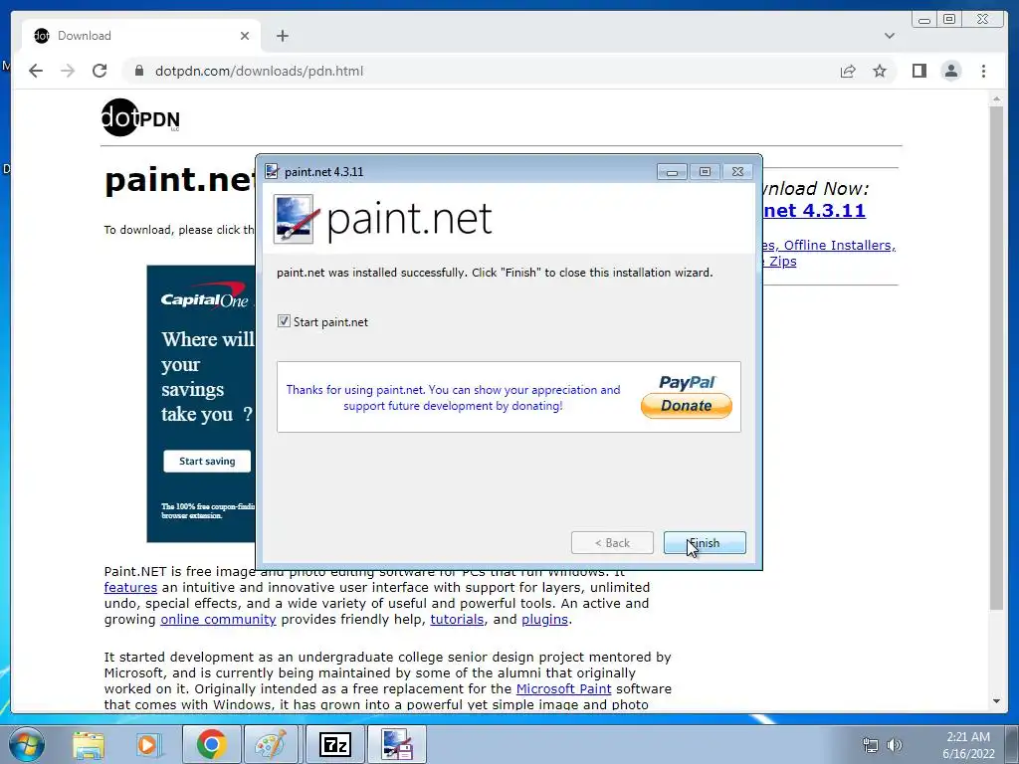The height and width of the screenshot is (764, 1019).
Task: Click the installer title bar icon
Action: point(272,171)
